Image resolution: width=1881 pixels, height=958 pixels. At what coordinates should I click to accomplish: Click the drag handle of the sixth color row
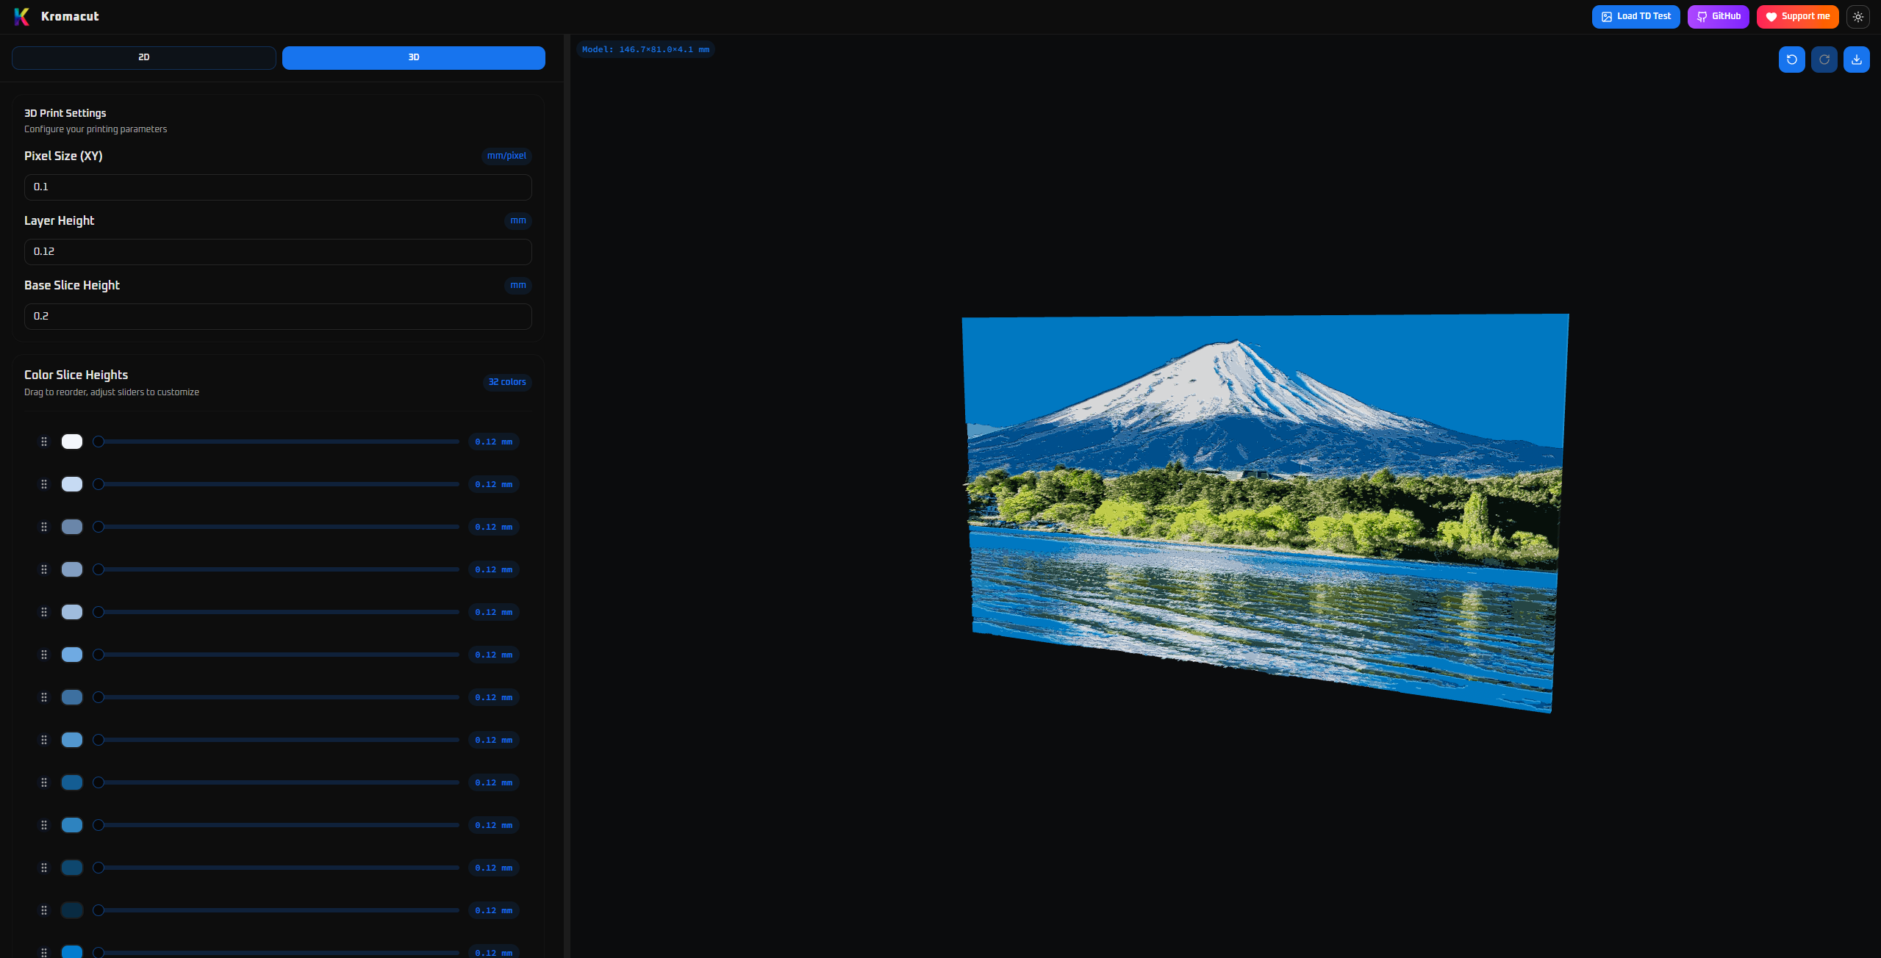44,655
